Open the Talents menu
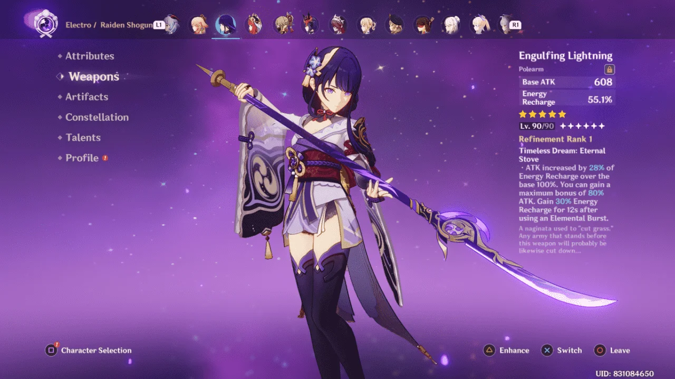 83,137
